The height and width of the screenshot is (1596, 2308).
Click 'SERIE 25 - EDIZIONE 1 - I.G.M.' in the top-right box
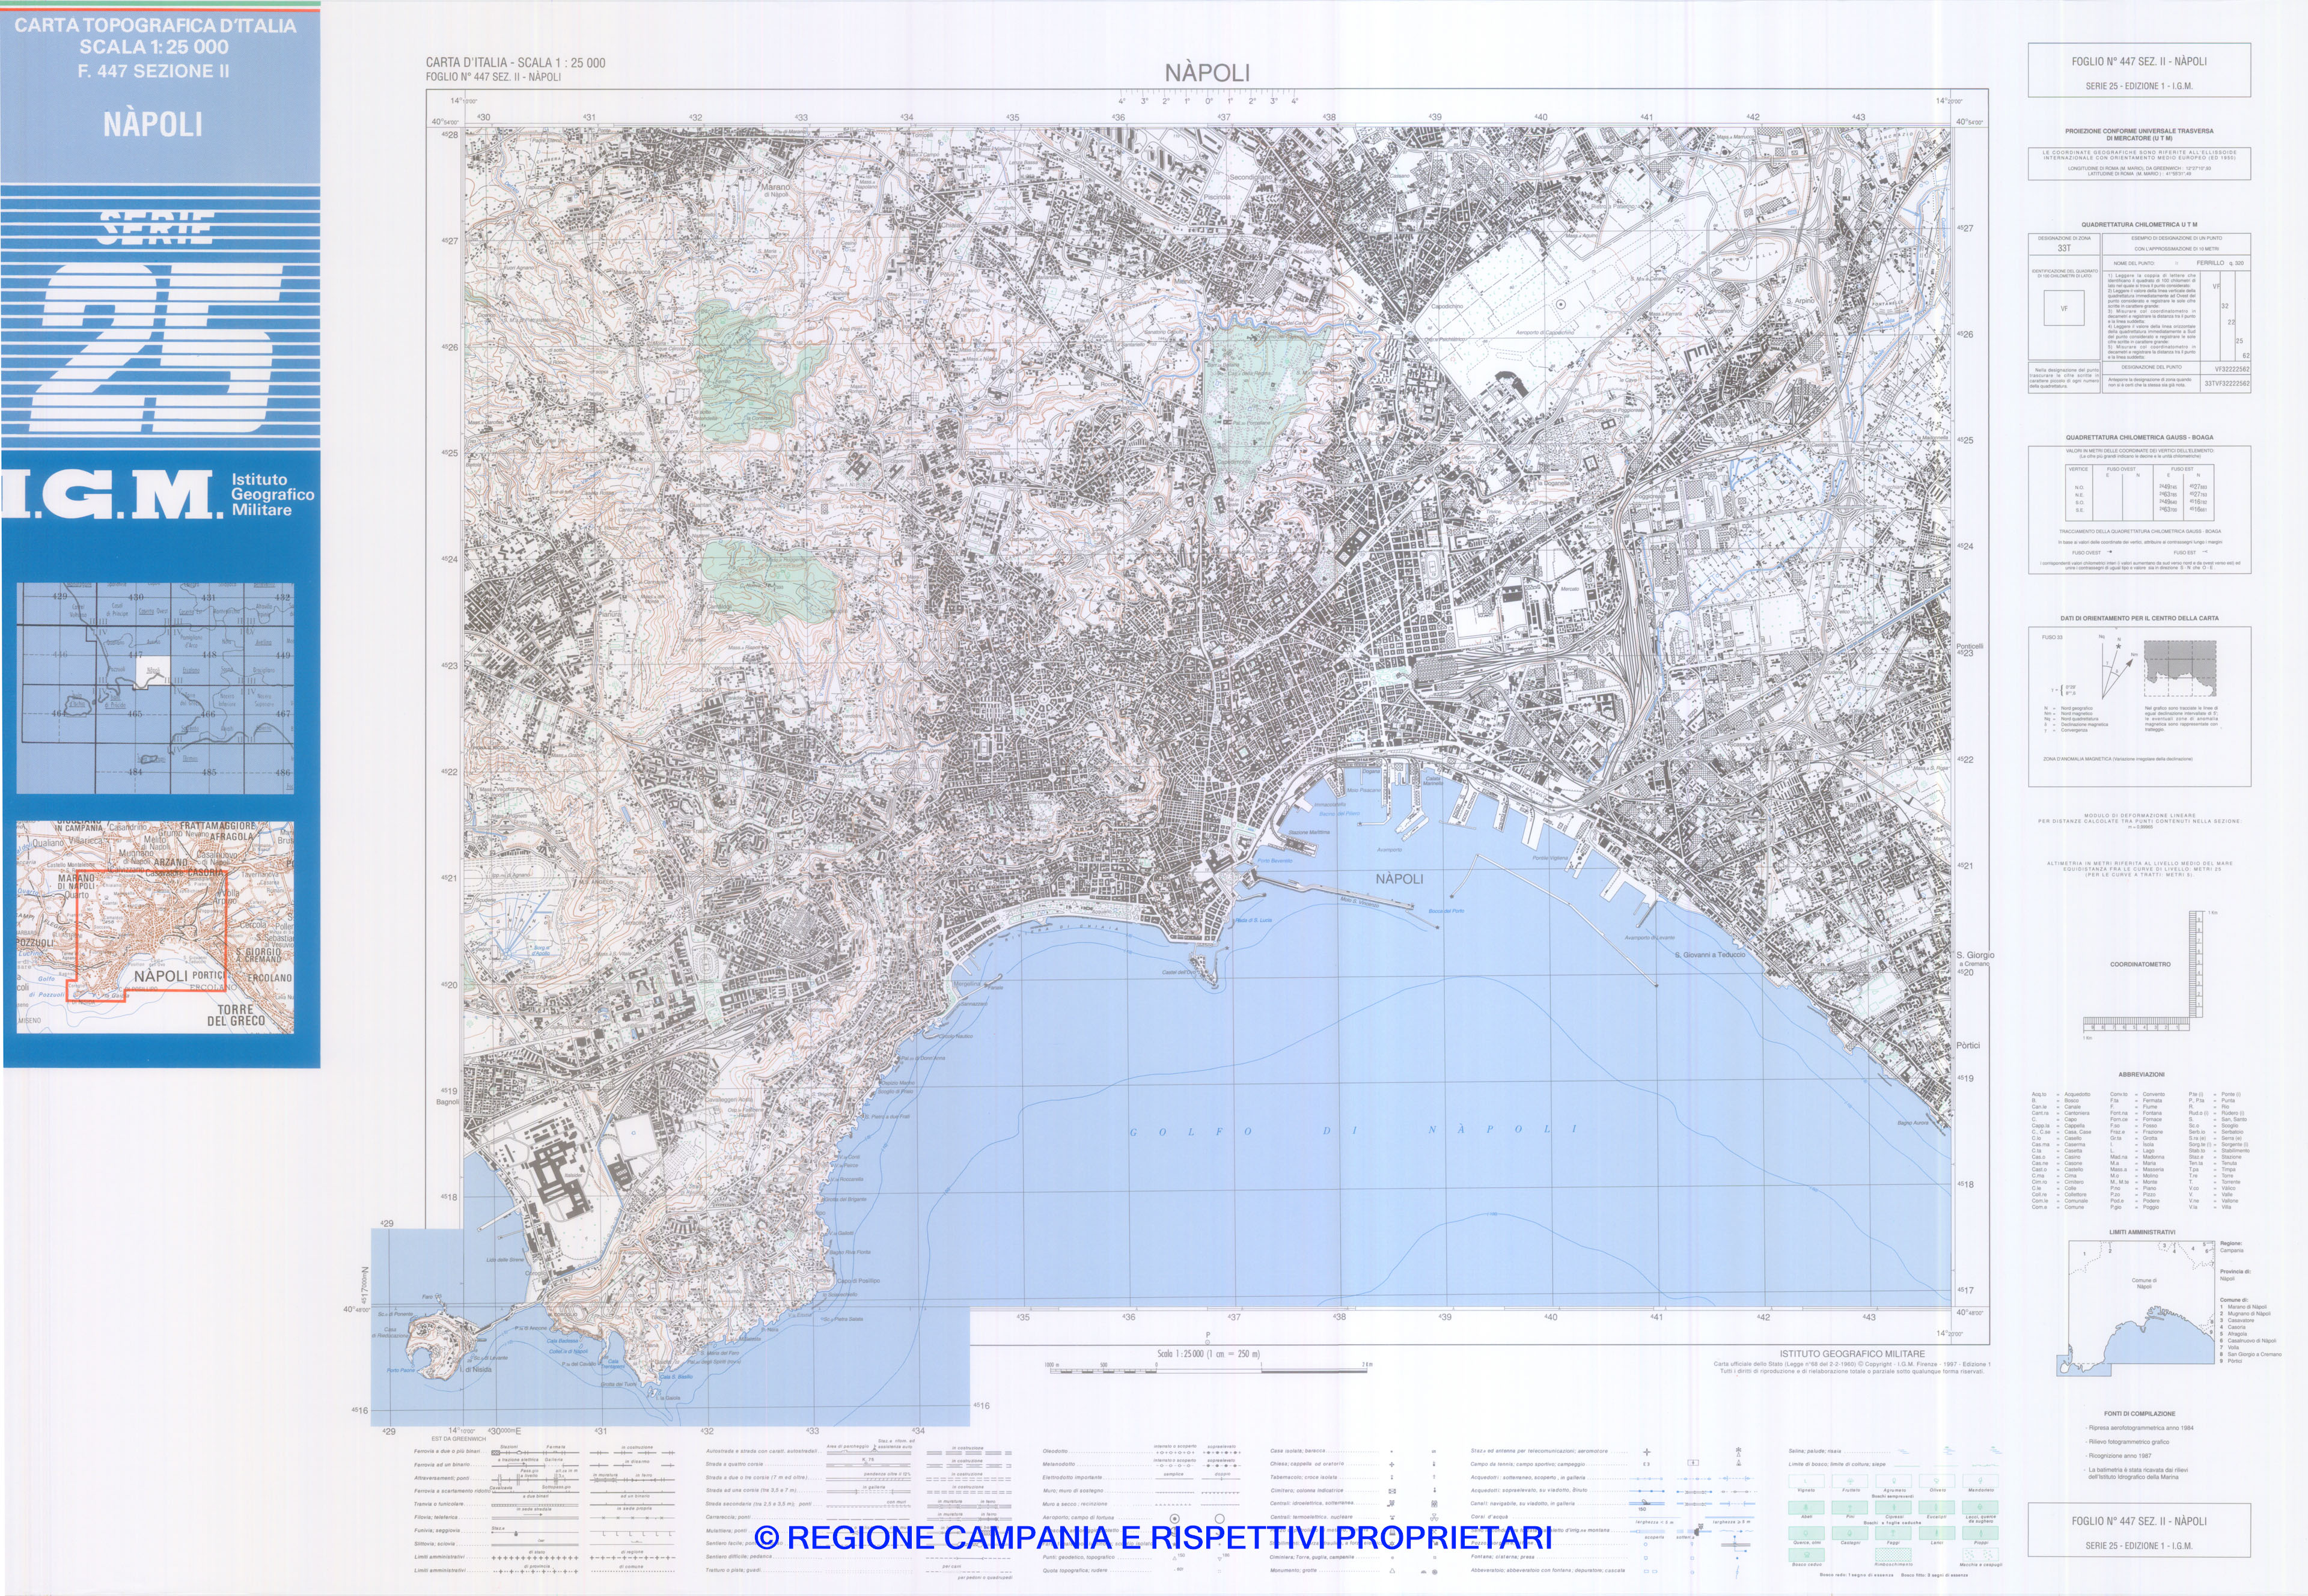click(2139, 86)
